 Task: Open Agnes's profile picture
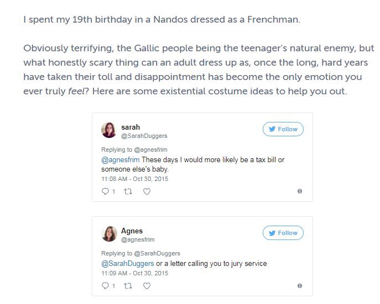coord(109,234)
